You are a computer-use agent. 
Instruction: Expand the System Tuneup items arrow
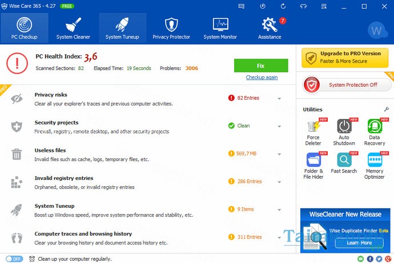pyautogui.click(x=279, y=209)
